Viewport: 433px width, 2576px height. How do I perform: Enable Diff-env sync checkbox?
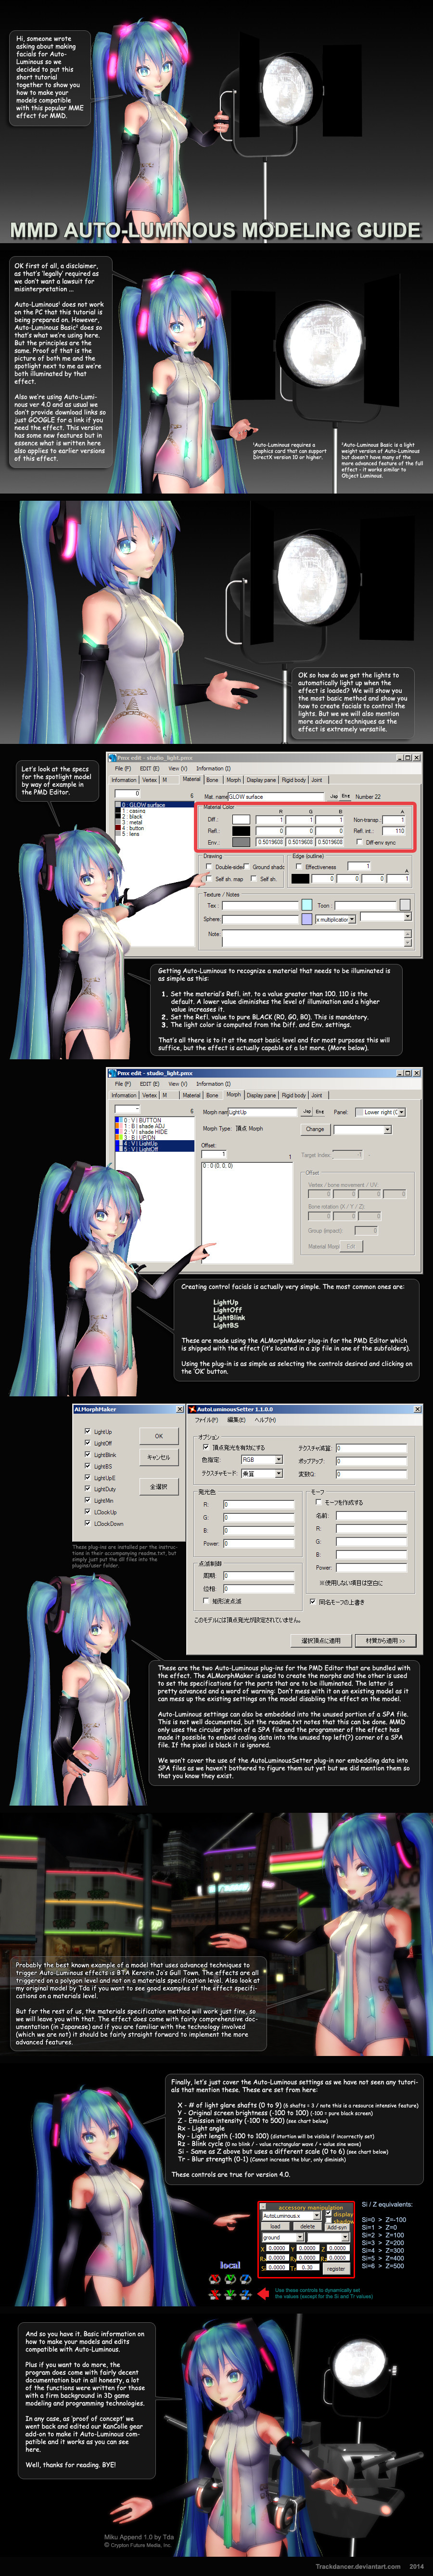[359, 842]
